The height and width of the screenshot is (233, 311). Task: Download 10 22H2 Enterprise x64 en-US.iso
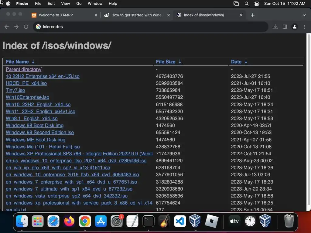43,76
